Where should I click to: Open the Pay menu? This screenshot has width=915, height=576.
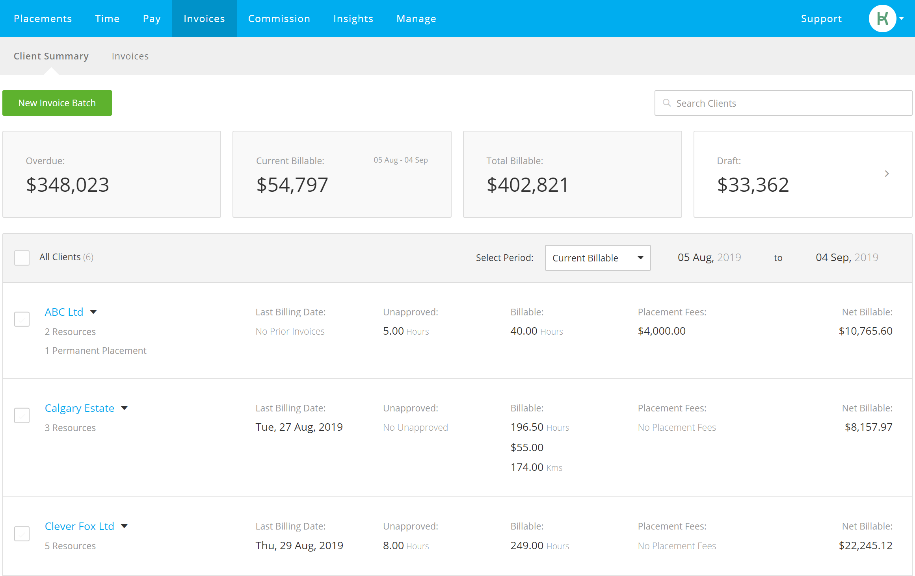point(152,19)
